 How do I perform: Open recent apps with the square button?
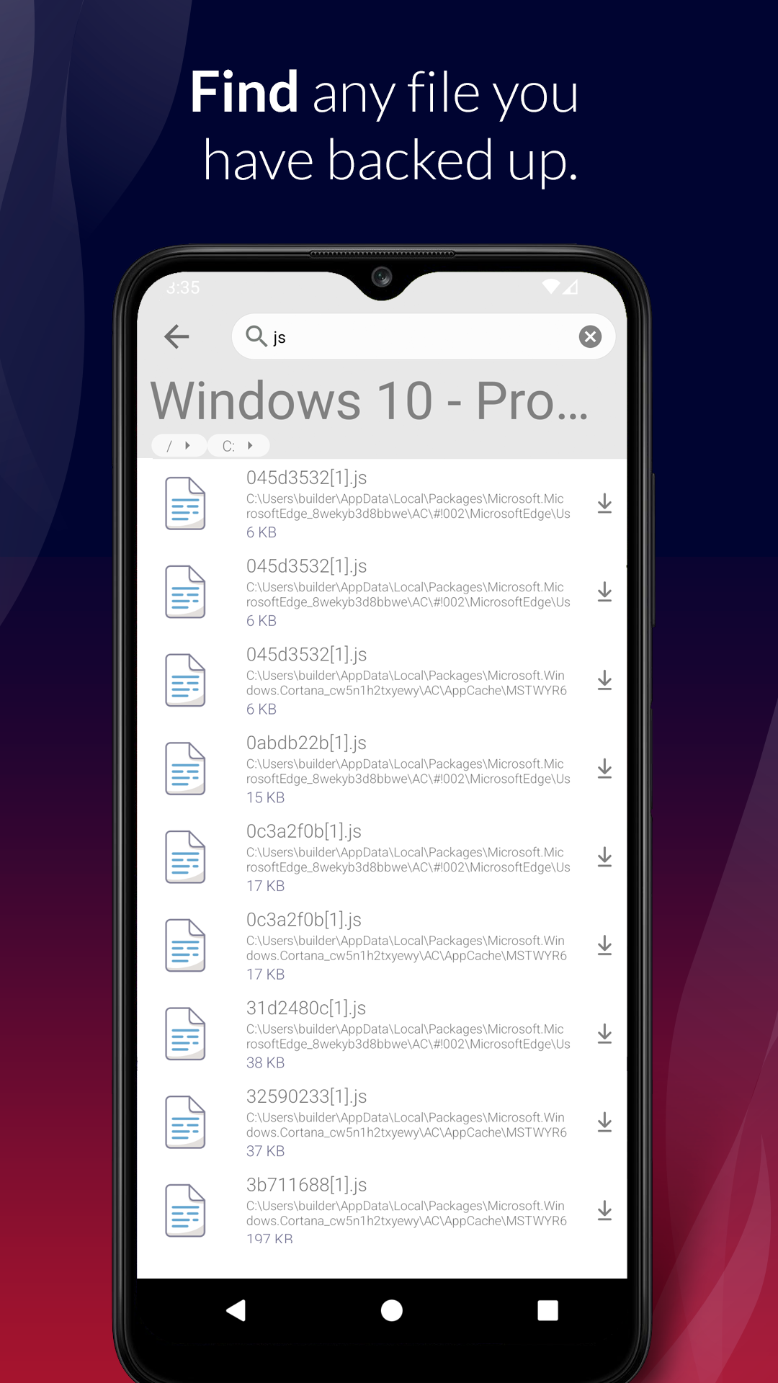click(x=547, y=1310)
